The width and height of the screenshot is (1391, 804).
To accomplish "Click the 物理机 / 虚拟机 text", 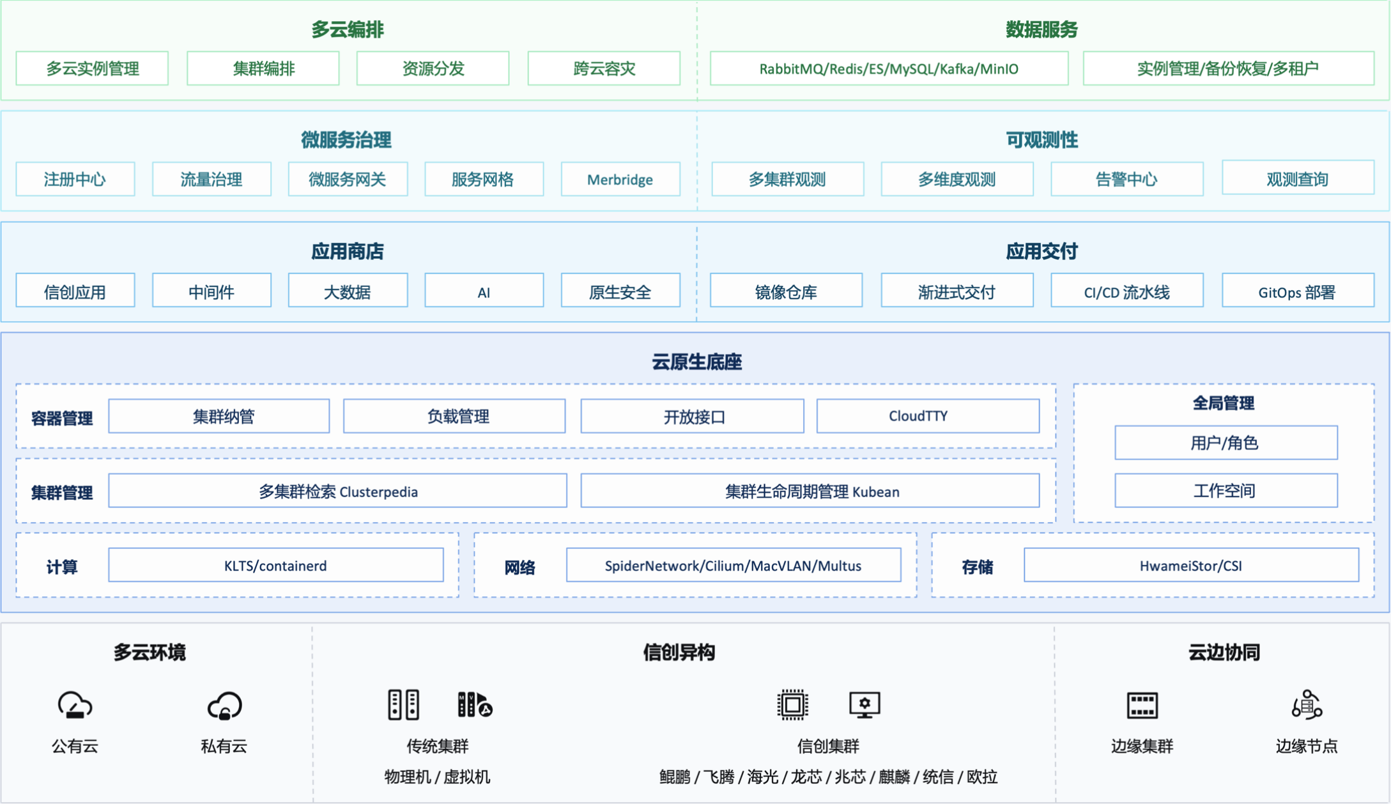I will pos(437,777).
